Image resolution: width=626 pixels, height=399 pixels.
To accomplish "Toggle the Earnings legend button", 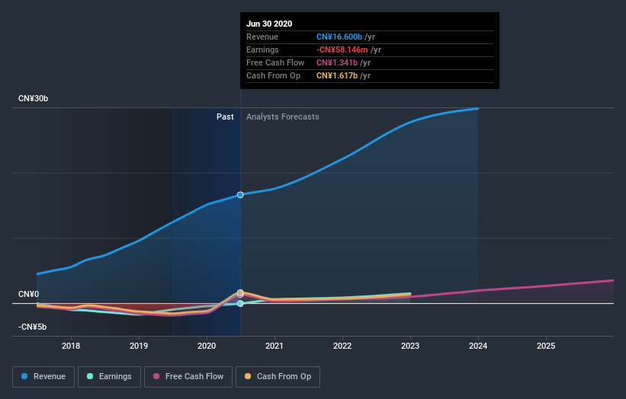I will 109,377.
